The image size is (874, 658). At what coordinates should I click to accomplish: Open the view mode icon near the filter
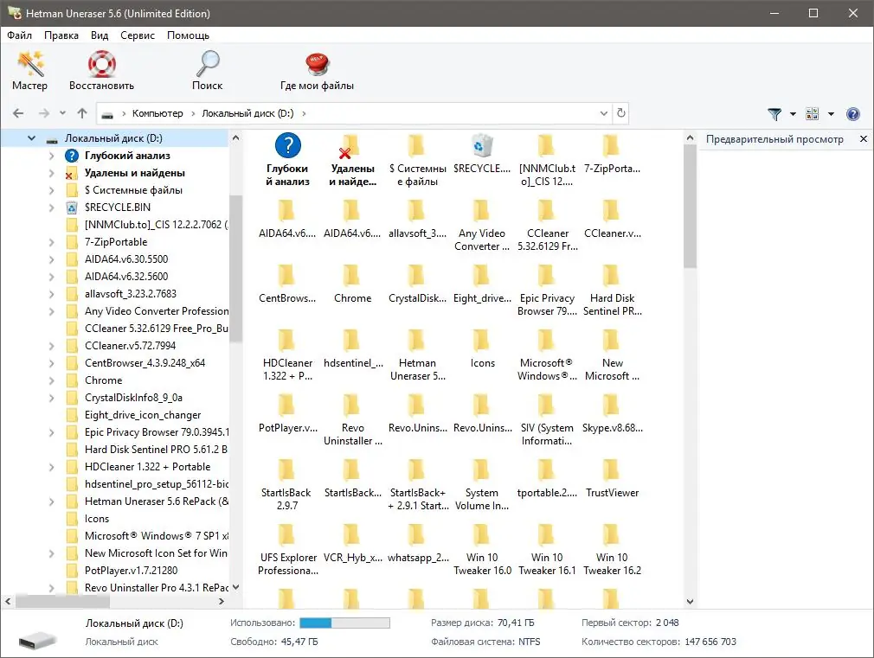(x=812, y=113)
